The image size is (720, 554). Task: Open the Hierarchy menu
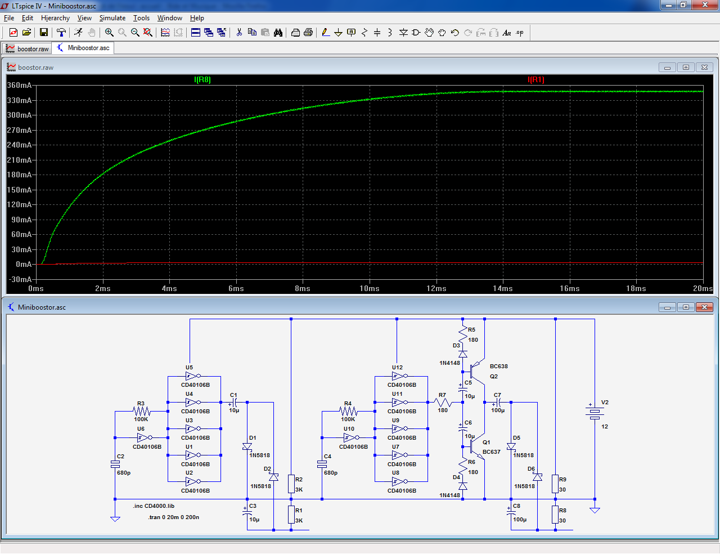coord(55,18)
